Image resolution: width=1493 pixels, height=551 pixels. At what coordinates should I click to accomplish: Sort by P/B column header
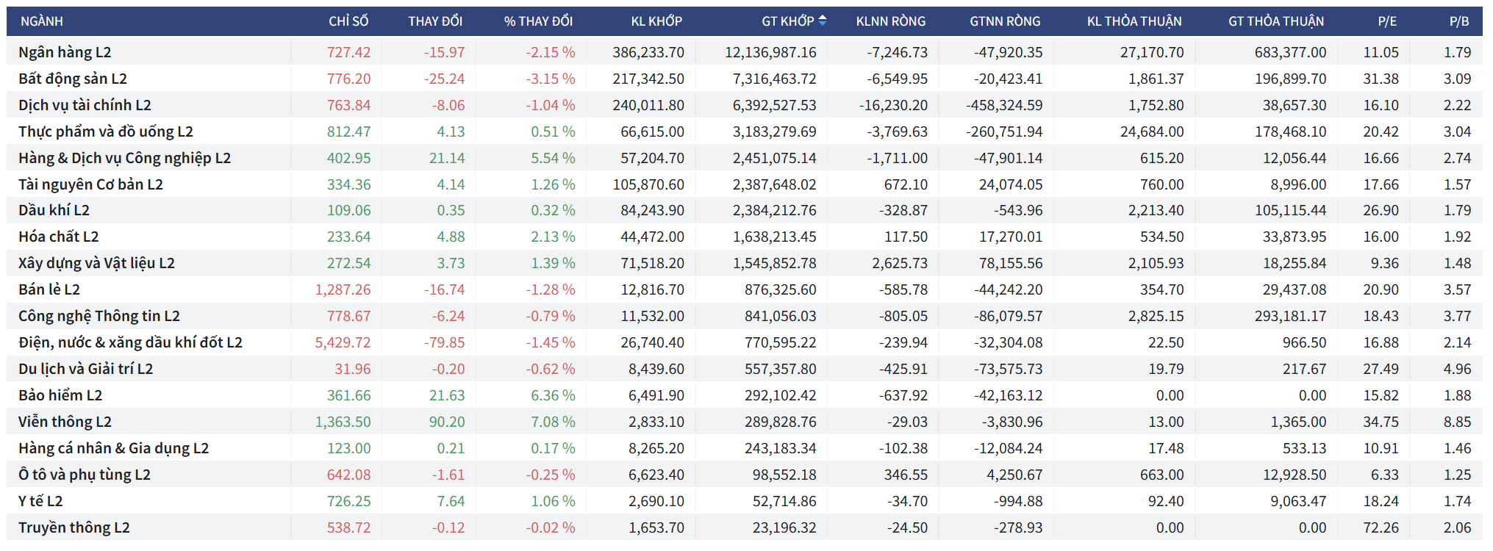point(1458,21)
